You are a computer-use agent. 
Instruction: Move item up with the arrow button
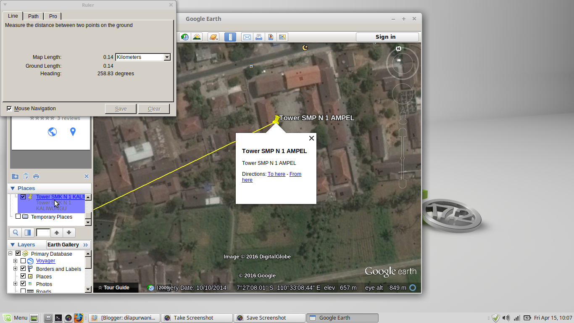(57, 233)
